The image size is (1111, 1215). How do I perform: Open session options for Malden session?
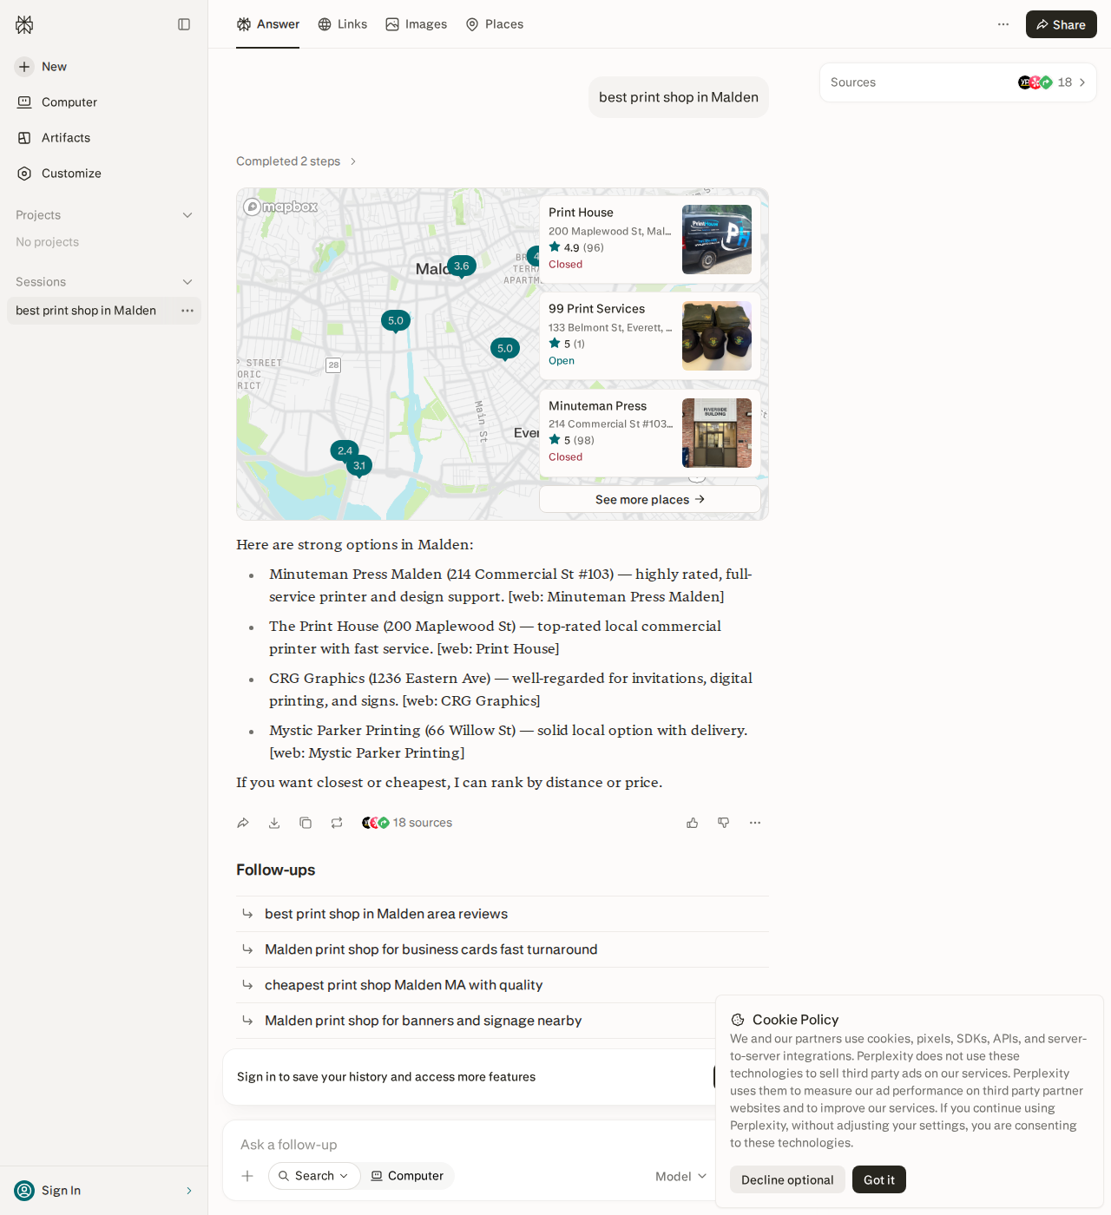pyautogui.click(x=187, y=311)
